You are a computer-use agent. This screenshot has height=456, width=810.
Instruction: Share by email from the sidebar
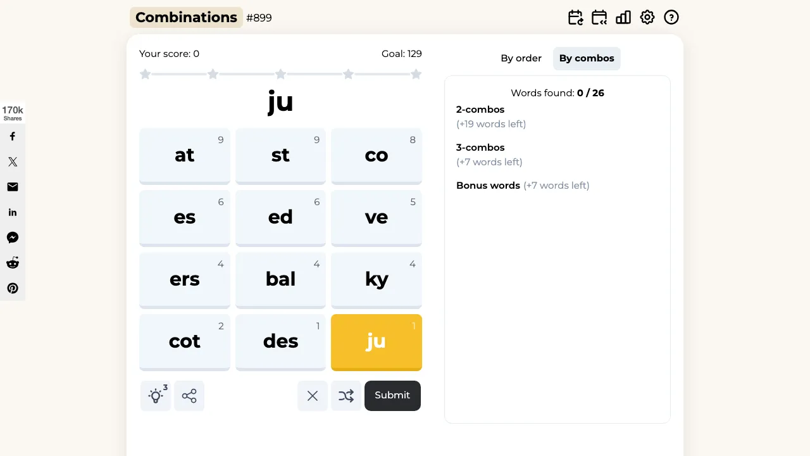13,187
